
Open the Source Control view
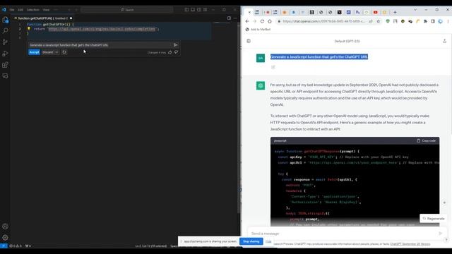pyautogui.click(x=5, y=42)
